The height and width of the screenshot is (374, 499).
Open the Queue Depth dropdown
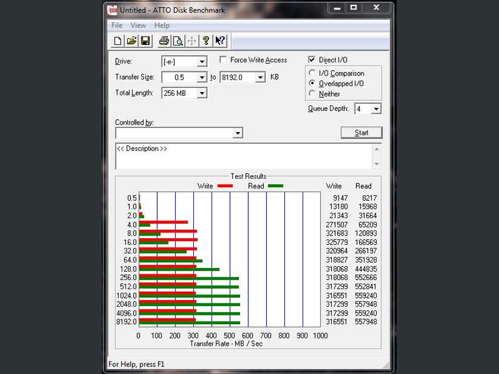pyautogui.click(x=375, y=109)
